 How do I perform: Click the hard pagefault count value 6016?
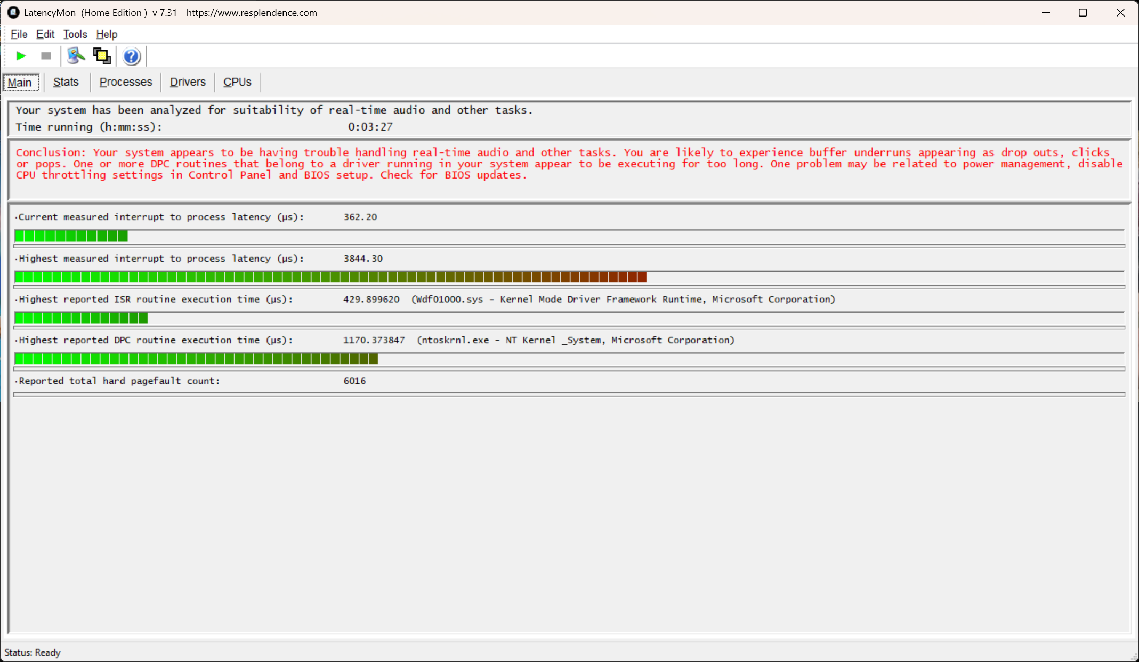(x=355, y=381)
